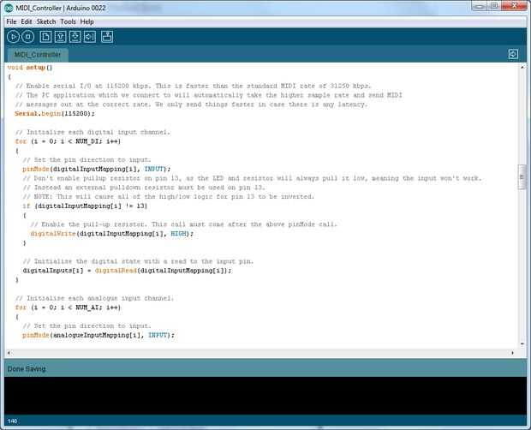Click the vertical scrollbar up arrow
This screenshot has height=430, width=531.
pos(522,68)
